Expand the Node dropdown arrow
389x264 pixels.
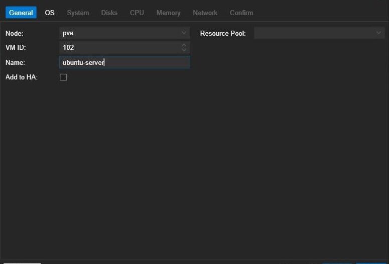coord(184,33)
